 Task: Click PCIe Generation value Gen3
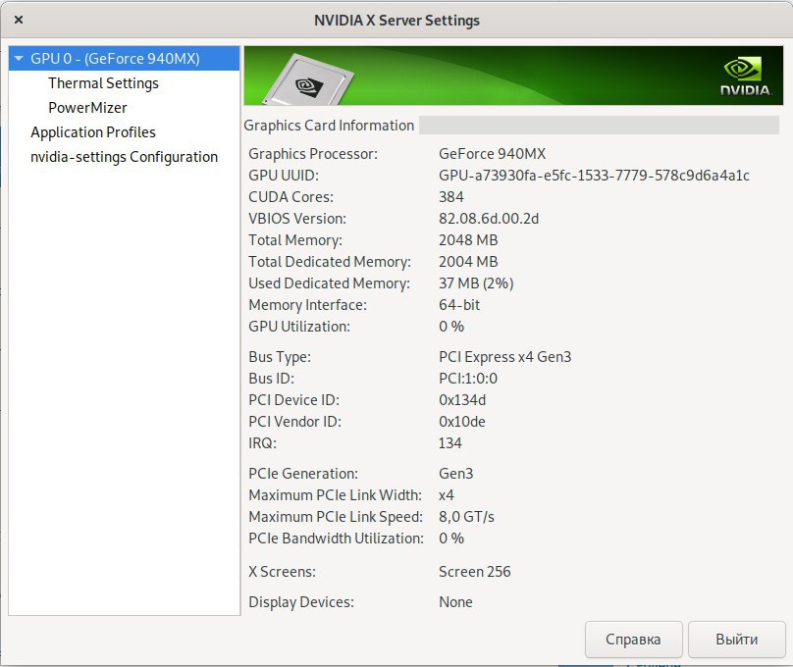point(455,474)
